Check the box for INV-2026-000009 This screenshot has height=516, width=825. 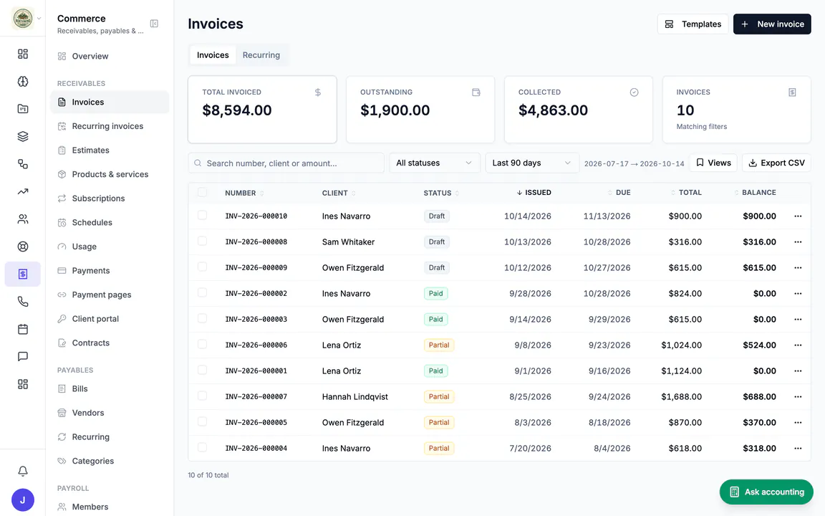(202, 267)
